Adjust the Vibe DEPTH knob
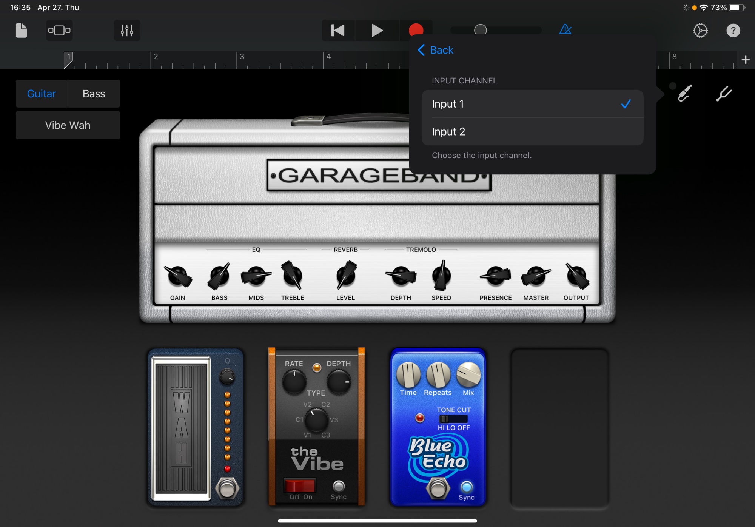Viewport: 755px width, 527px height. (339, 382)
